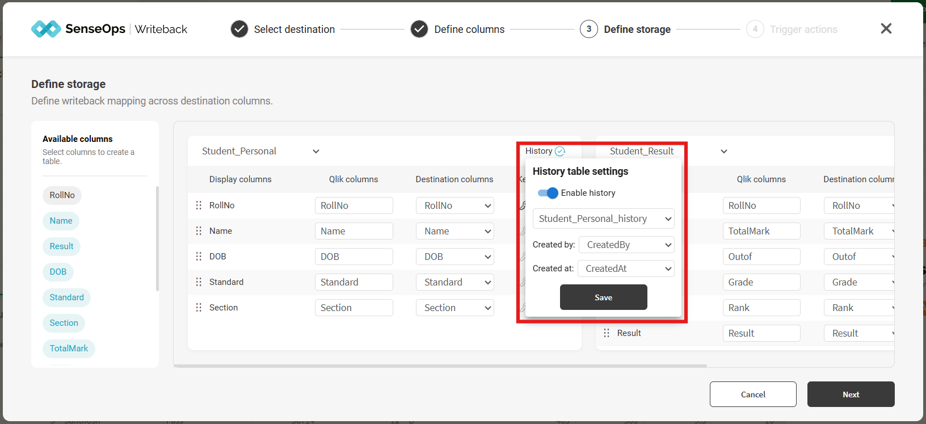Viewport: 926px width, 424px height.
Task: Select the Name chip in Available columns
Action: pos(61,221)
